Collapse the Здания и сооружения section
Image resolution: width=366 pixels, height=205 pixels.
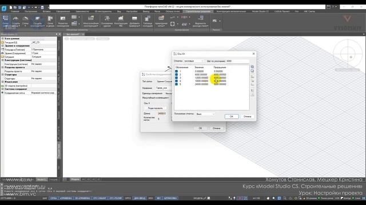click(2, 46)
